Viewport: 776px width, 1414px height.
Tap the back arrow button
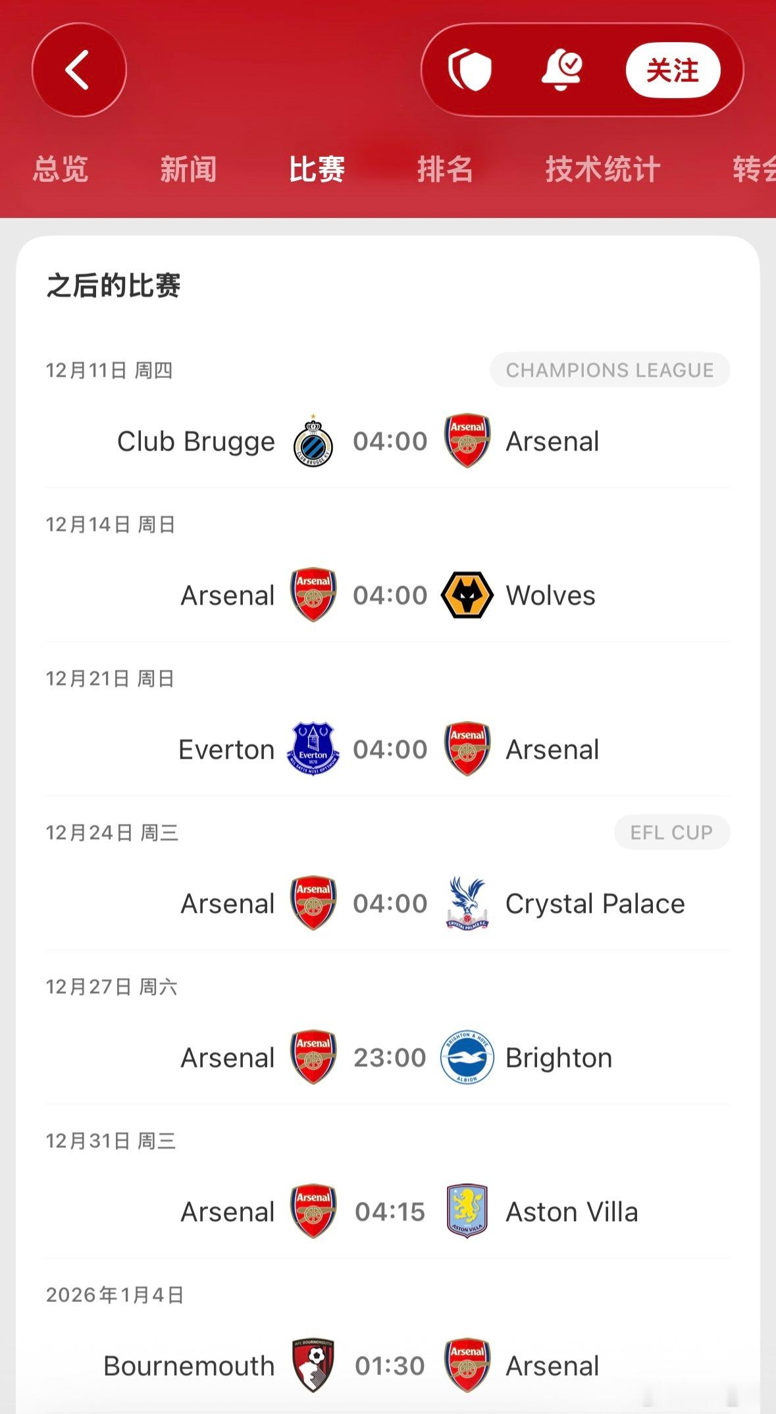pos(78,70)
